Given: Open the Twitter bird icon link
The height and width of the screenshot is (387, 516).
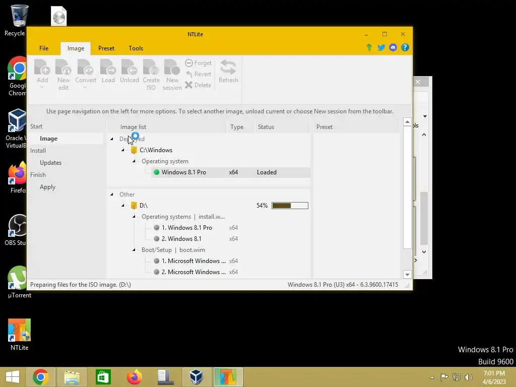Looking at the screenshot, I should point(381,47).
